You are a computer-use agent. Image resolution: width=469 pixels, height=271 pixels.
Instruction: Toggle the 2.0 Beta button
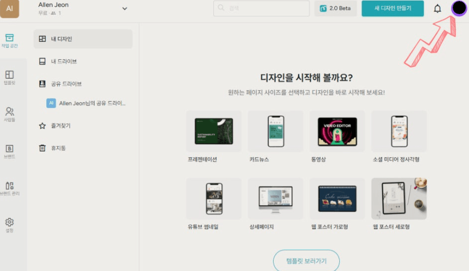point(335,8)
